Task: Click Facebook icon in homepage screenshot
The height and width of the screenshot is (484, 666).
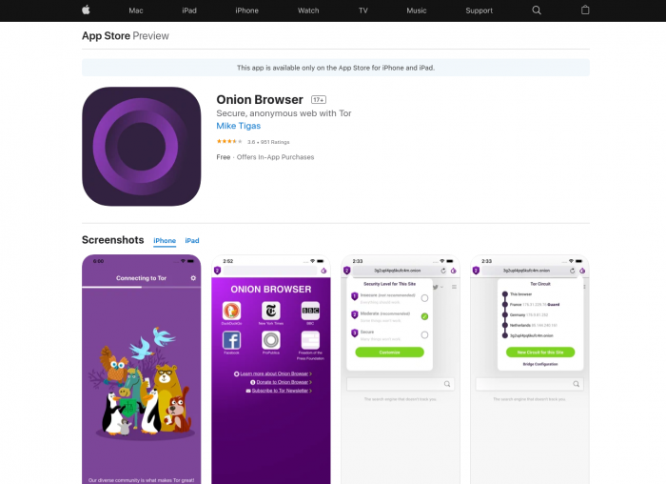Action: pos(231,340)
